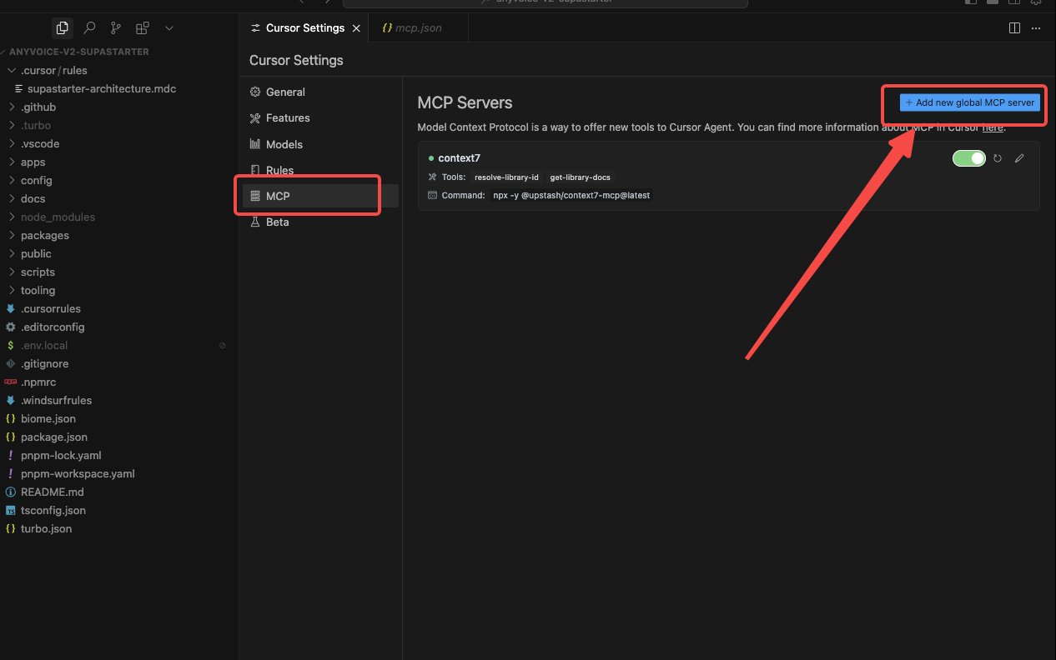Close the Cursor Settings tab

click(x=356, y=28)
